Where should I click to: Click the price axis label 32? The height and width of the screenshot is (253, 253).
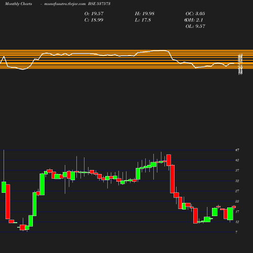coord(237,181)
